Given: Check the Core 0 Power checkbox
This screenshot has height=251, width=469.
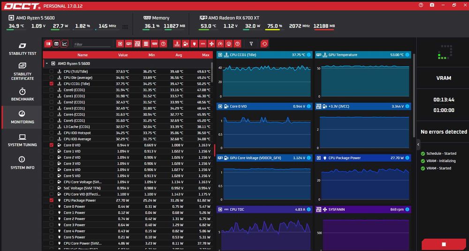Looking at the screenshot, I should pyautogui.click(x=52, y=207).
